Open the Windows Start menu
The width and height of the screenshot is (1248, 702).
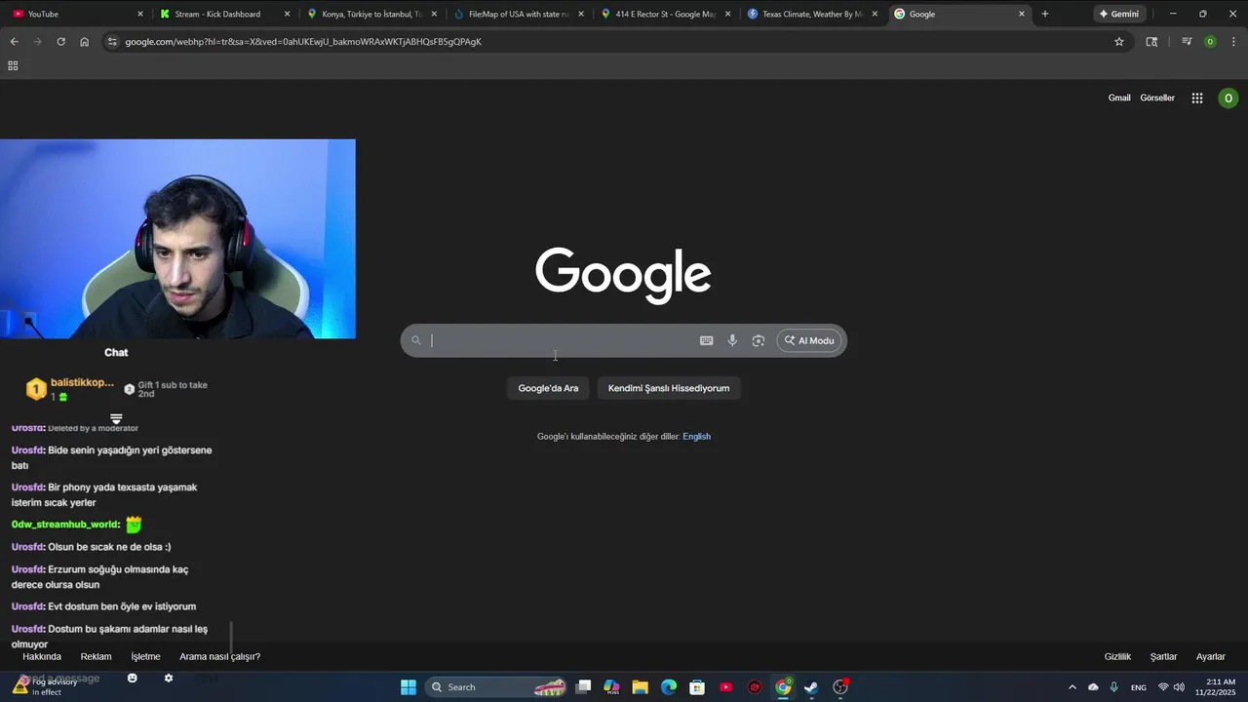coord(409,687)
